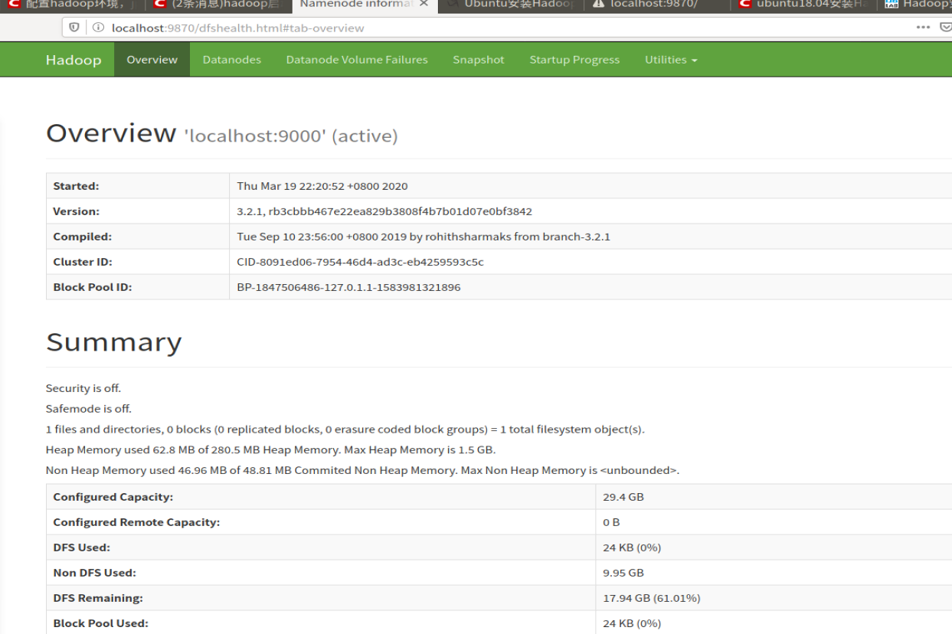The width and height of the screenshot is (952, 634).
Task: Expand the Utilities dropdown menu
Action: 671,60
